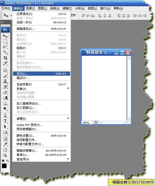
Task: Open tool preset picker arrow in options bar
Action: (x=11, y=15)
